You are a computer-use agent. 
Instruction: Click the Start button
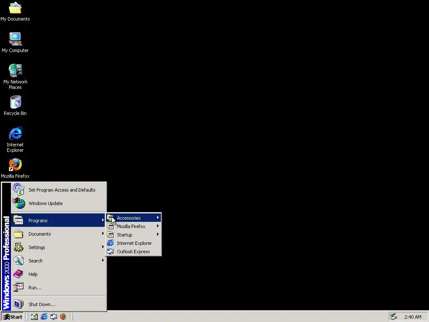click(x=13, y=317)
